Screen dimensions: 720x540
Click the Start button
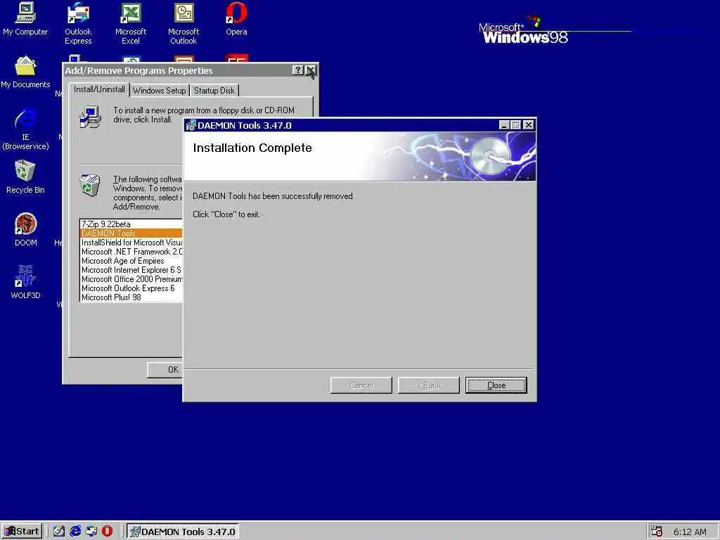click(x=22, y=532)
